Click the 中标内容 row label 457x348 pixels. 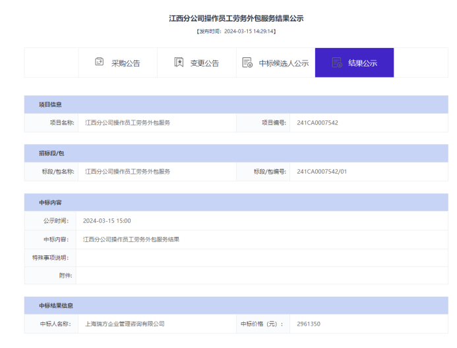pyautogui.click(x=56, y=239)
